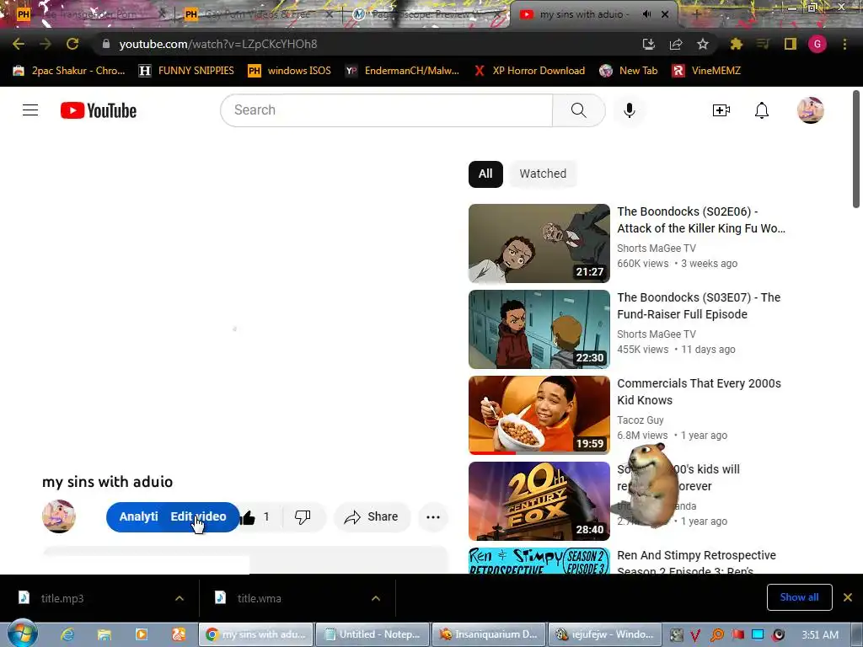Image resolution: width=863 pixels, height=647 pixels.
Task: Open the XP Horror Download bookmark
Action: (529, 71)
